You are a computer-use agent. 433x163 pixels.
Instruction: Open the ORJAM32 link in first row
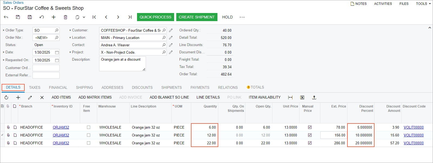coord(61,127)
